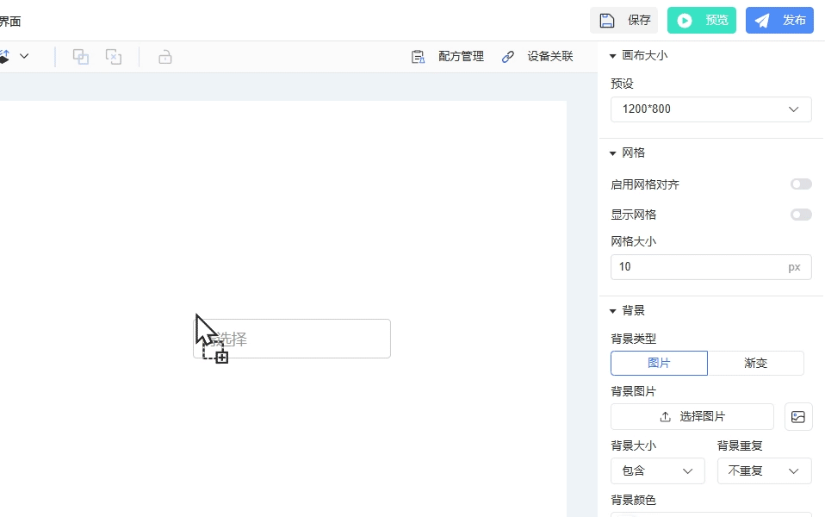Open the 背景重复 不重复 dropdown
Image resolution: width=825 pixels, height=517 pixels.
764,471
